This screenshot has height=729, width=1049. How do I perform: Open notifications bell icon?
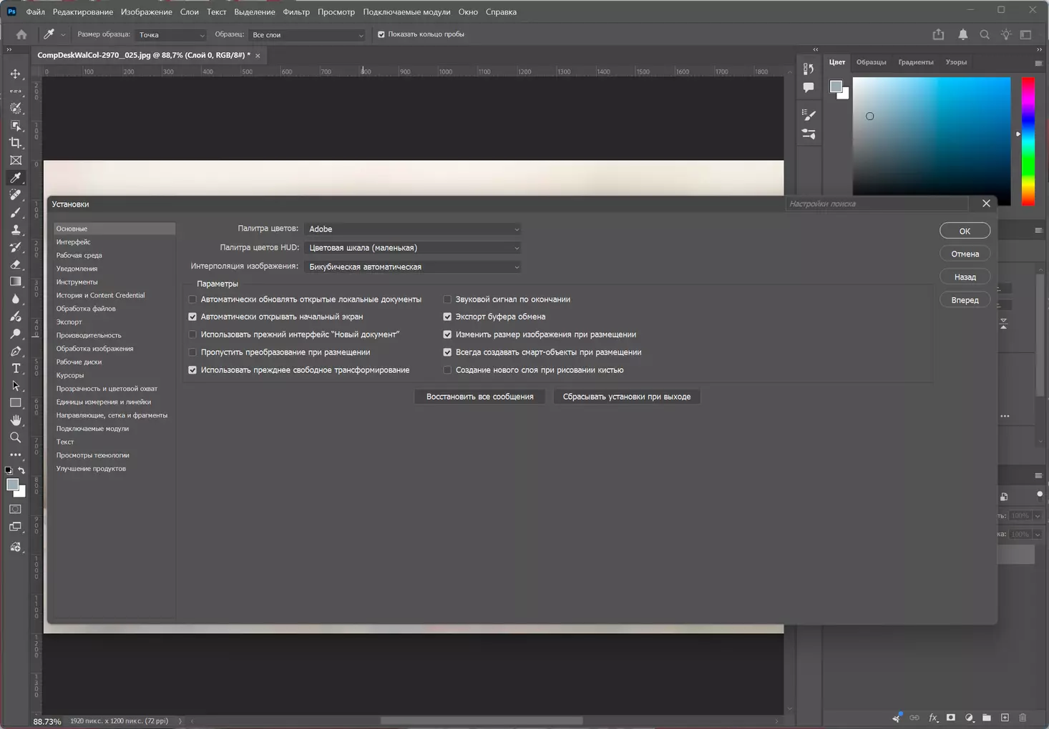click(x=962, y=34)
